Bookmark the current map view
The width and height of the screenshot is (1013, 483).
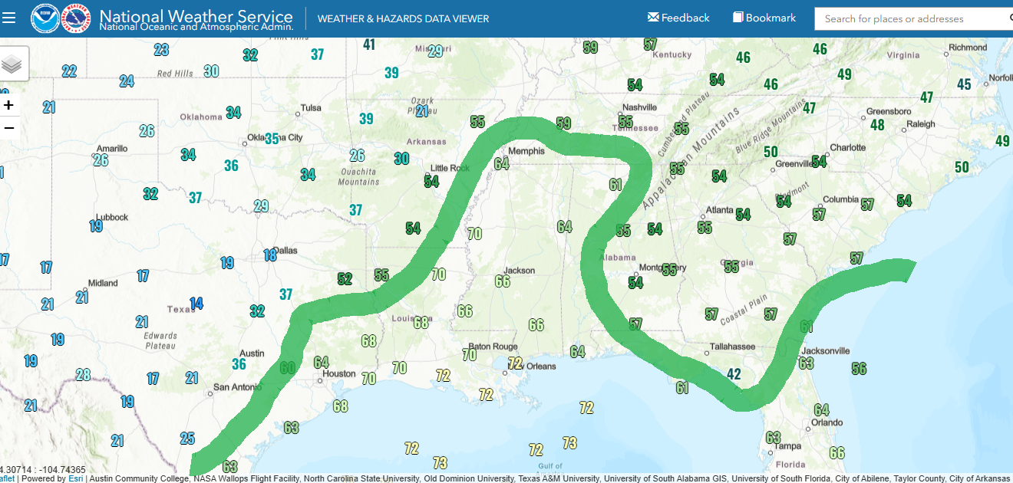click(x=764, y=18)
